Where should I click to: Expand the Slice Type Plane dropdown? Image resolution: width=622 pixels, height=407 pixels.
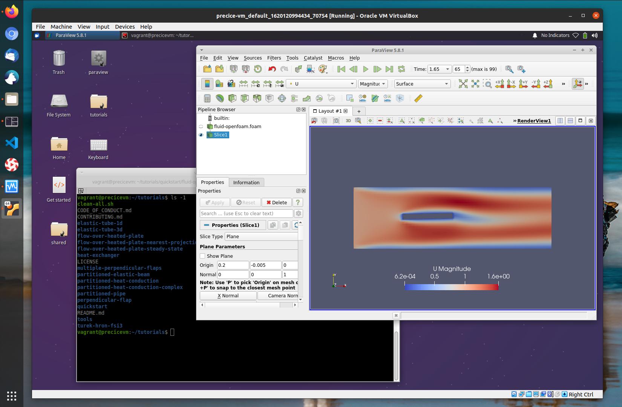pyautogui.click(x=262, y=236)
